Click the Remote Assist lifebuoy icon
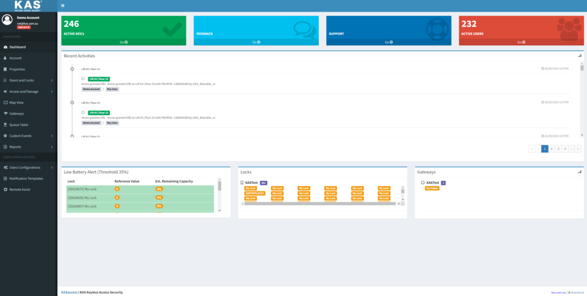This screenshot has height=296, width=587. click(x=5, y=189)
